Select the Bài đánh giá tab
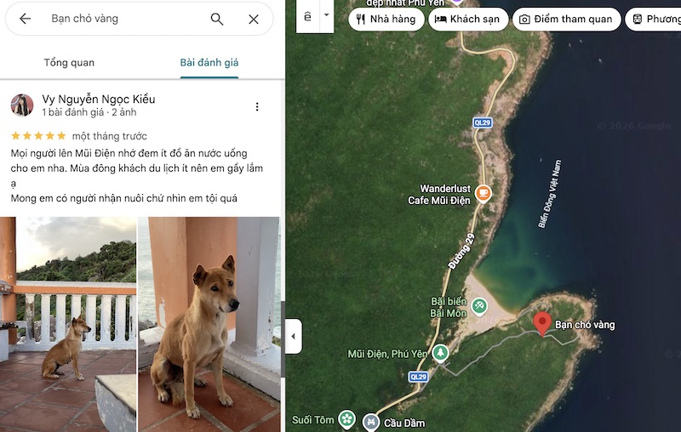 (x=209, y=62)
